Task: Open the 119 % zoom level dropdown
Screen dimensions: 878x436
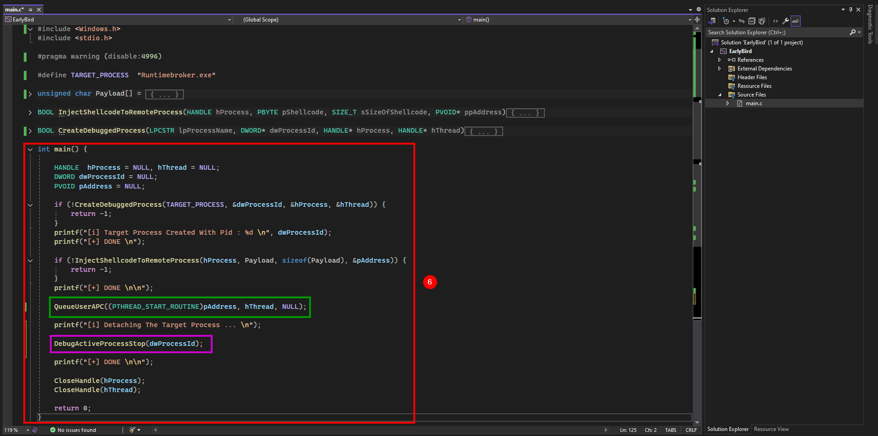Action: coord(27,430)
